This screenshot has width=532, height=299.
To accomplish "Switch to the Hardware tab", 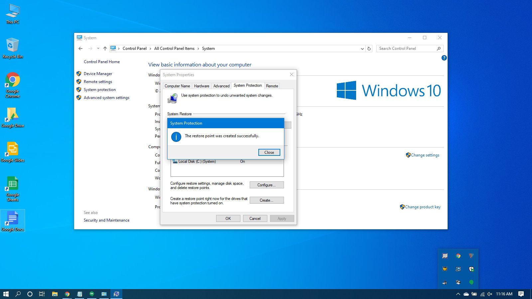I will (201, 86).
